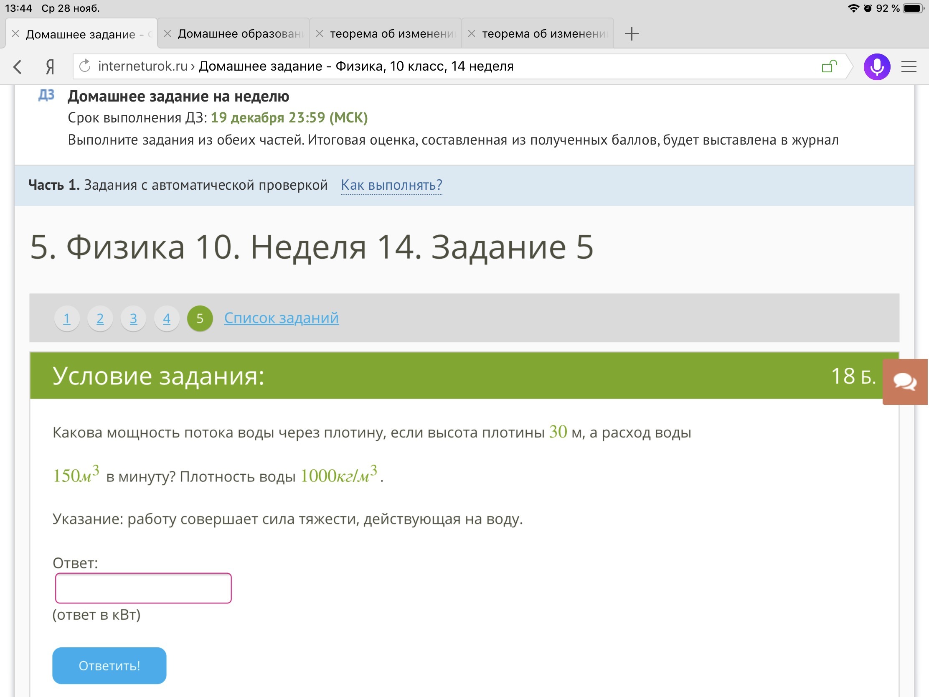The image size is (929, 697).
Task: Open a new tab with plus icon
Action: pyautogui.click(x=631, y=33)
